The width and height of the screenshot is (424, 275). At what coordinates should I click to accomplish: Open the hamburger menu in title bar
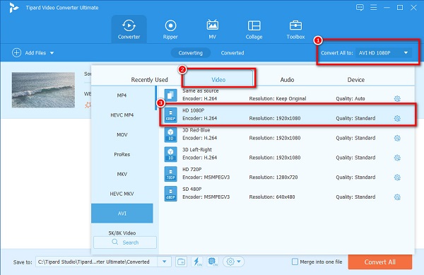pyautogui.click(x=373, y=8)
